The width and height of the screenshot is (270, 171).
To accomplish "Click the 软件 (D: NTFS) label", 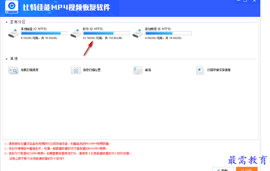I will point(93,29).
